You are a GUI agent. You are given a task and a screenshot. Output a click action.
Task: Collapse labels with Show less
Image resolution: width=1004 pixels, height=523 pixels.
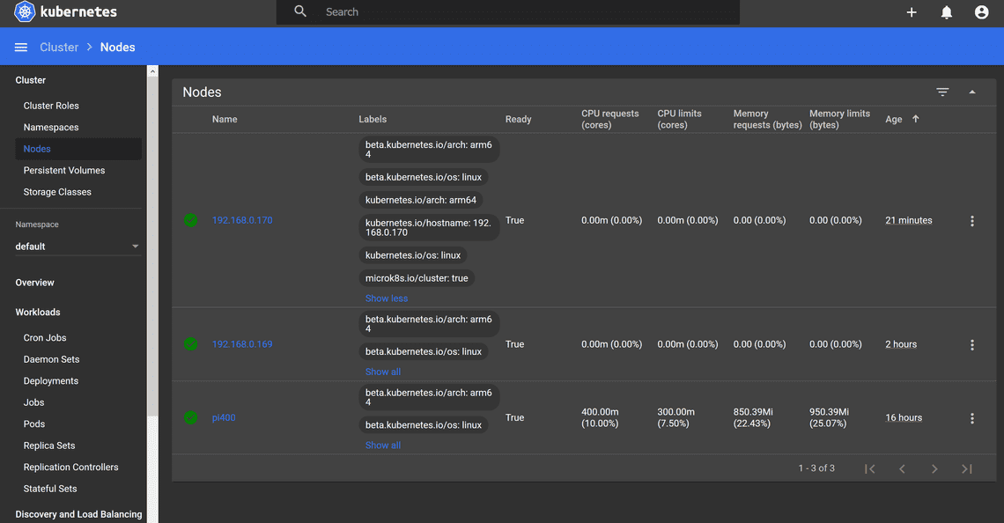point(387,298)
